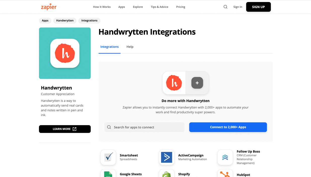Go to the Pricing page
311x177 pixels.
pyautogui.click(x=181, y=7)
